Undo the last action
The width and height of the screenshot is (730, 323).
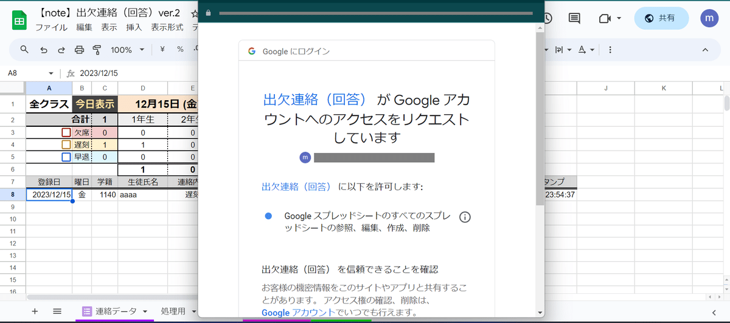click(x=43, y=50)
